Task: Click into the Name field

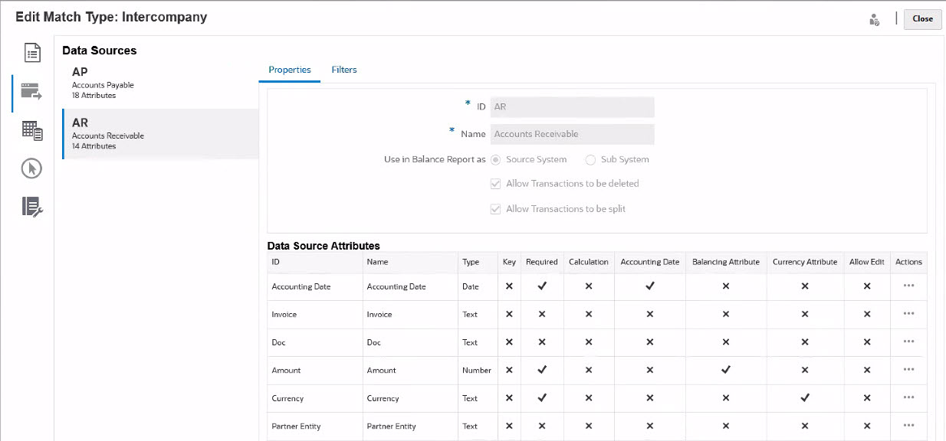Action: 573,134
